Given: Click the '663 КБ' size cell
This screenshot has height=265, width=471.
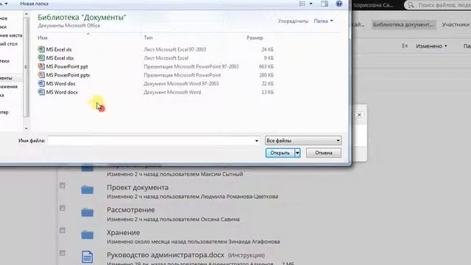Looking at the screenshot, I should 266,67.
